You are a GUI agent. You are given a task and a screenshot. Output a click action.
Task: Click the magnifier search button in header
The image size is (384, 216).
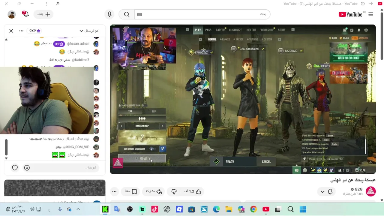click(x=127, y=14)
